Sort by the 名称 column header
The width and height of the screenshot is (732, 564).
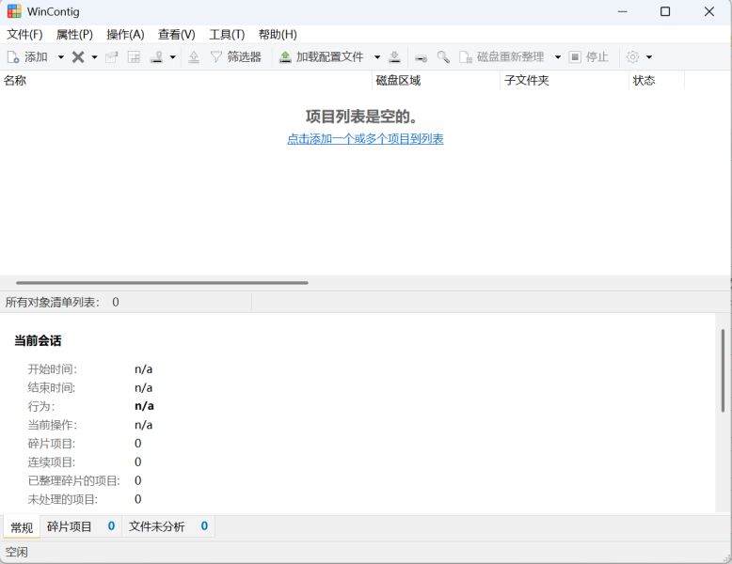pos(185,80)
